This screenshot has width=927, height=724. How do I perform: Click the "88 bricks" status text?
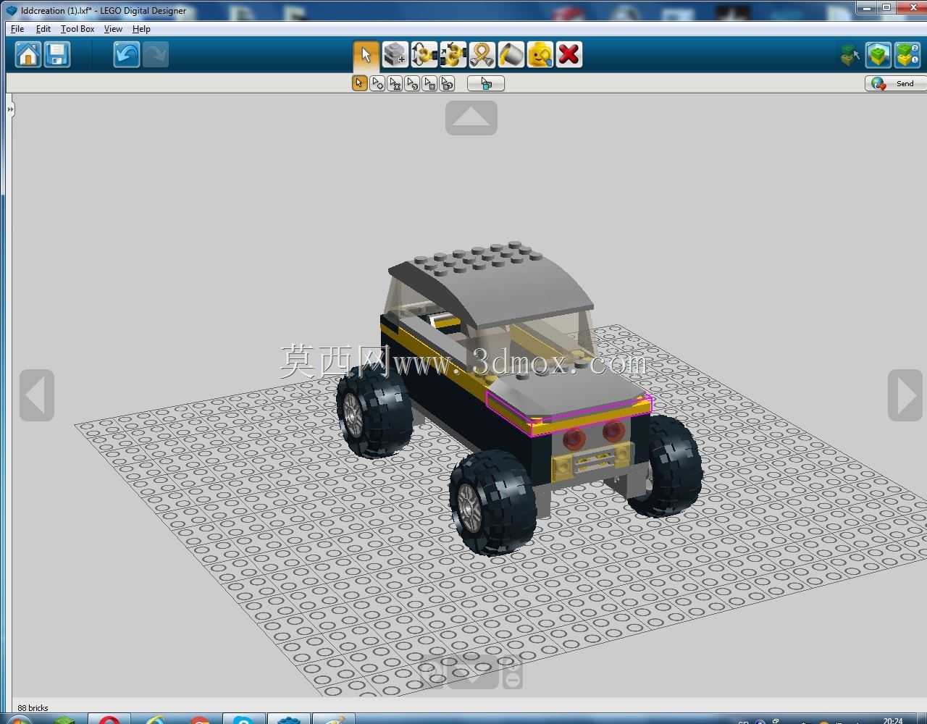pyautogui.click(x=33, y=708)
